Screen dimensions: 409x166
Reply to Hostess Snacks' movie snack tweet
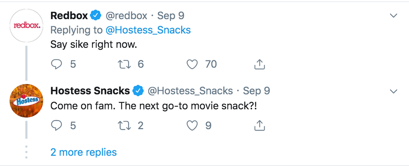point(56,126)
